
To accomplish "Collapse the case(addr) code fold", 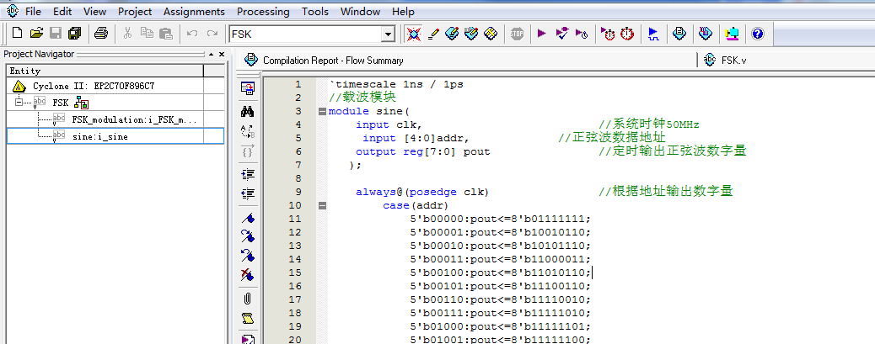I will click(x=322, y=206).
